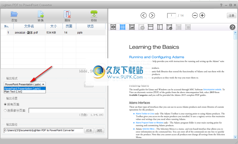Screen dimensions: 238x144
Task: Click the greyed remove-area icon
Action: (141, 27)
